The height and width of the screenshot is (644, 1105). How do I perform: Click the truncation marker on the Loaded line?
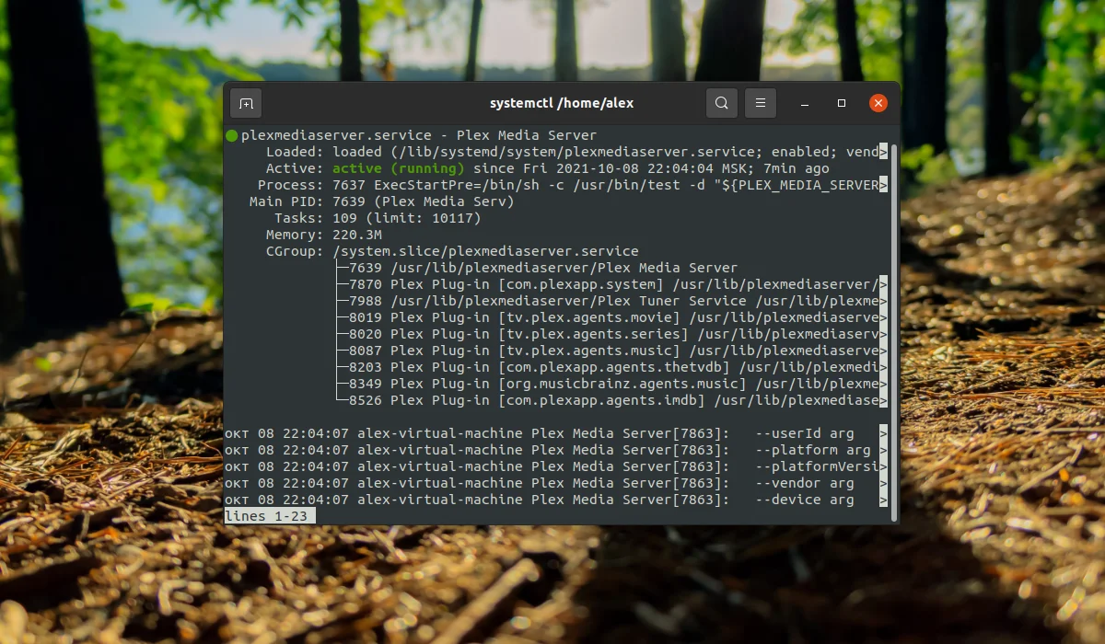[884, 152]
